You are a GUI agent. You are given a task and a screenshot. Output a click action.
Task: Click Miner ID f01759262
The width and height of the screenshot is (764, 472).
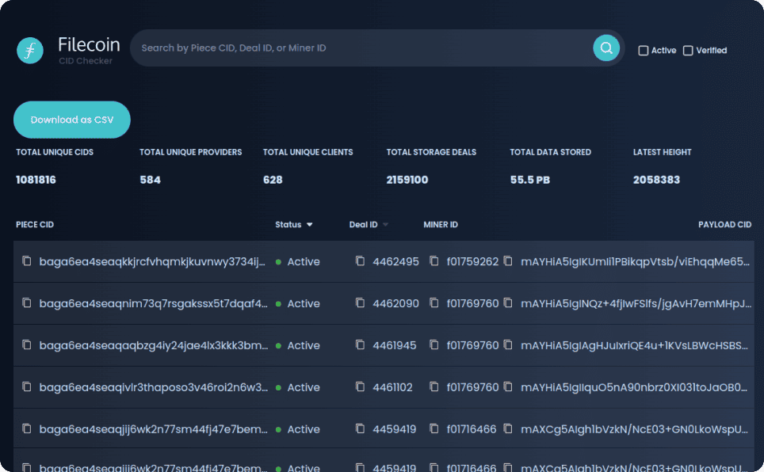point(472,261)
